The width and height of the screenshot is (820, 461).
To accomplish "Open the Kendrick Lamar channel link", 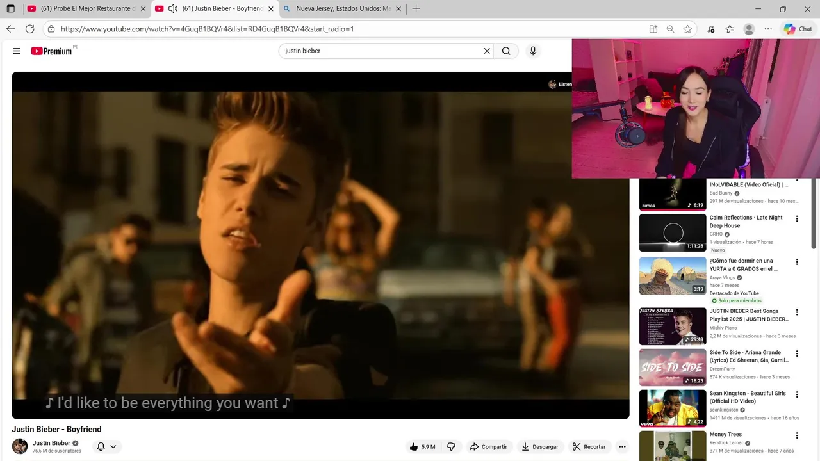I will [x=726, y=442].
